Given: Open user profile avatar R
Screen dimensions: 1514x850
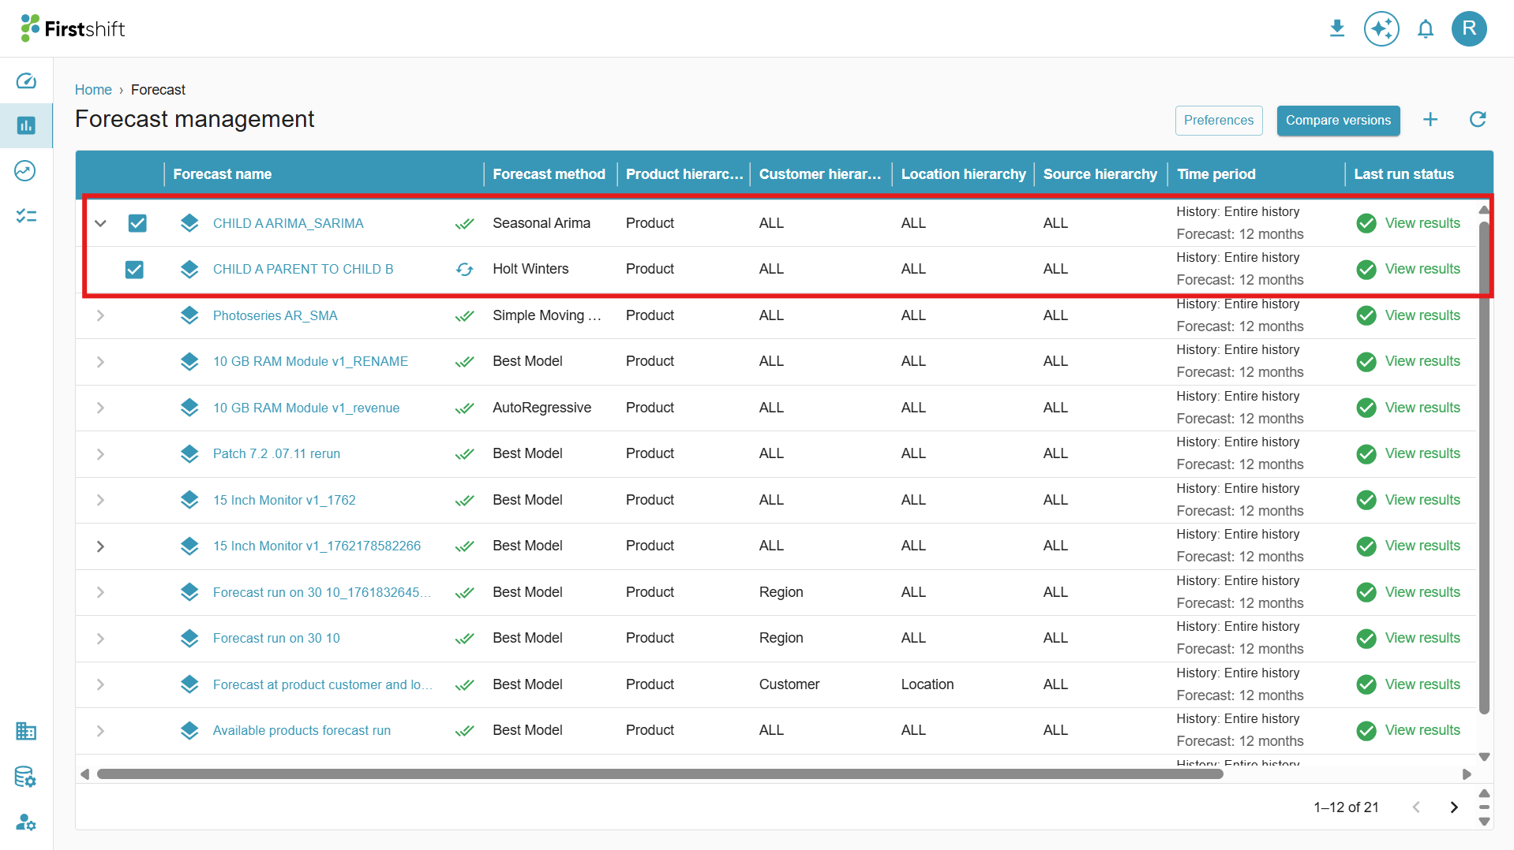Looking at the screenshot, I should click(1469, 28).
